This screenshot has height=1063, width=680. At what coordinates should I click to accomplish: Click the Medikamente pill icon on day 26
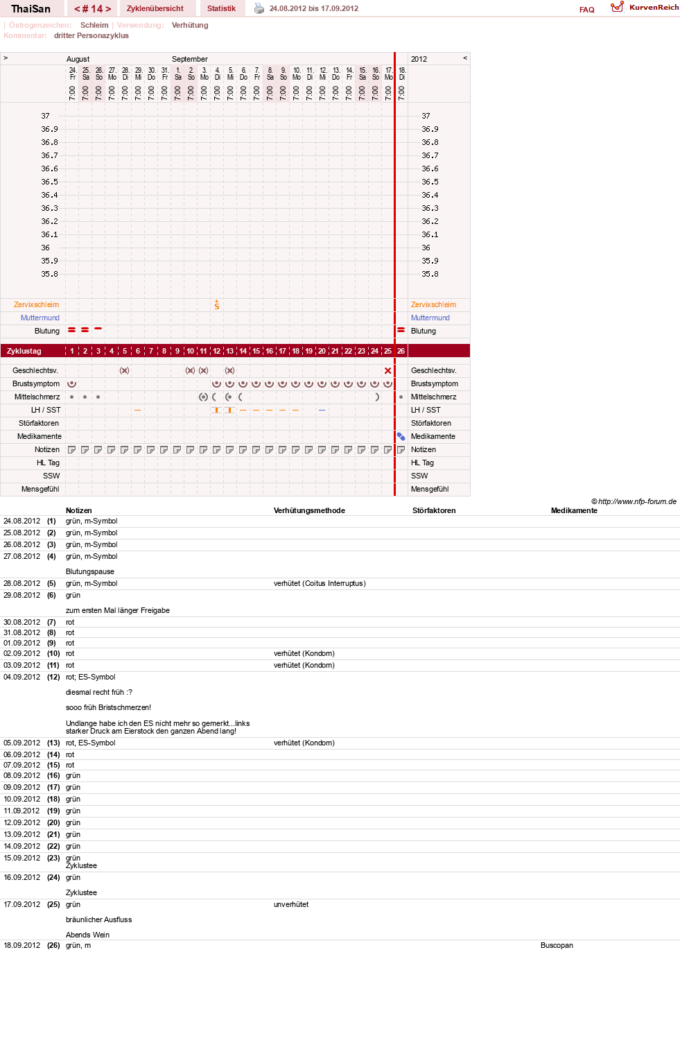coord(401,436)
